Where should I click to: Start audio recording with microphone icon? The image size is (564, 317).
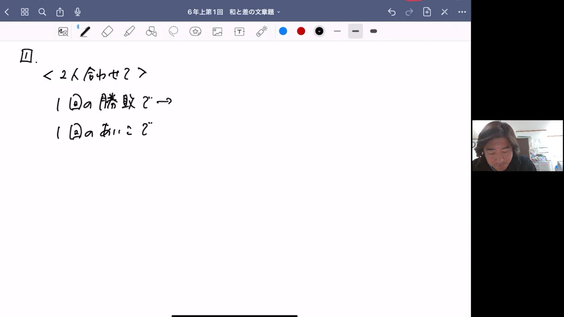(x=78, y=12)
